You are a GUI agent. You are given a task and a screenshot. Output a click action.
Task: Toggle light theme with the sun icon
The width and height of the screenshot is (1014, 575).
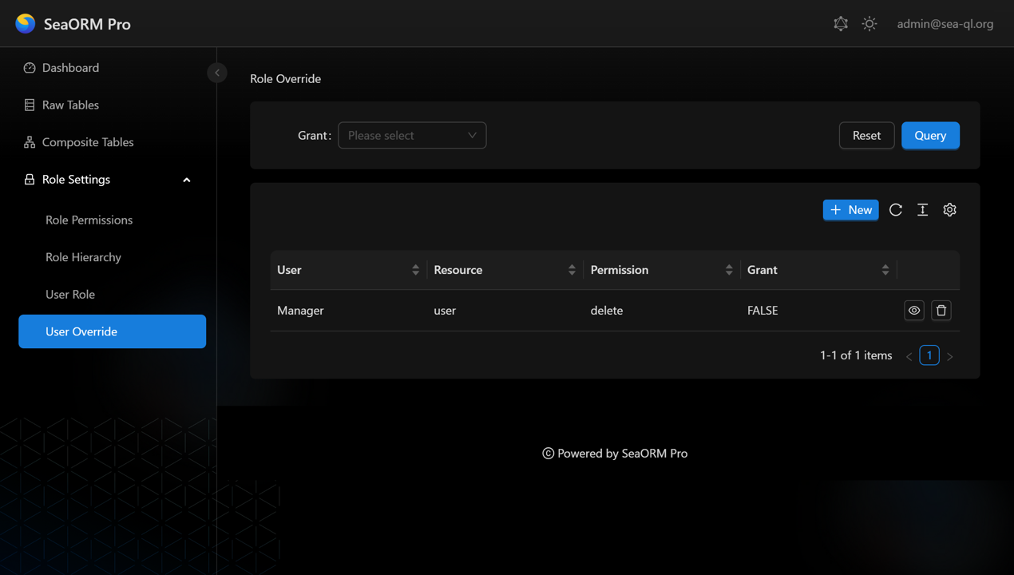tap(869, 24)
